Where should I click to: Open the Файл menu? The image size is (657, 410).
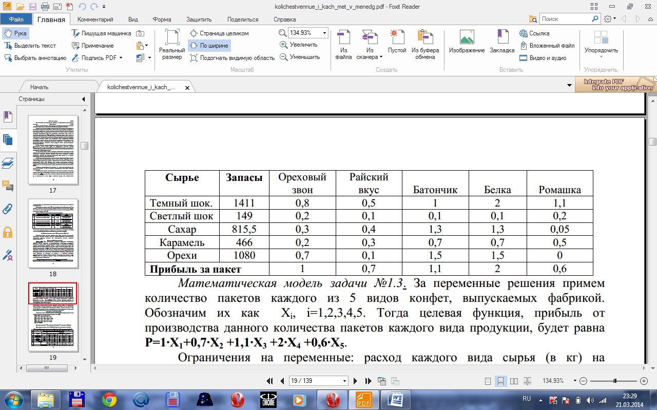pyautogui.click(x=16, y=19)
